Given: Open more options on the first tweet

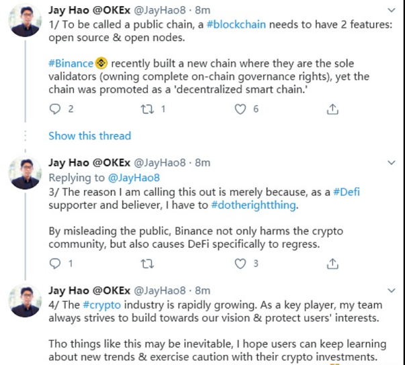Looking at the screenshot, I should 392,11.
